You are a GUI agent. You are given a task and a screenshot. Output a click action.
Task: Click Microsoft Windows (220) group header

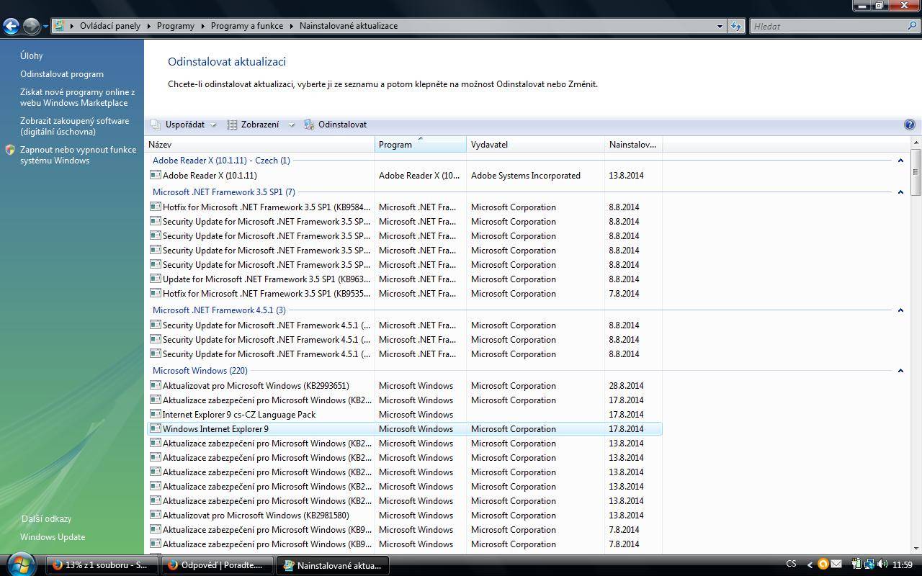tap(200, 371)
